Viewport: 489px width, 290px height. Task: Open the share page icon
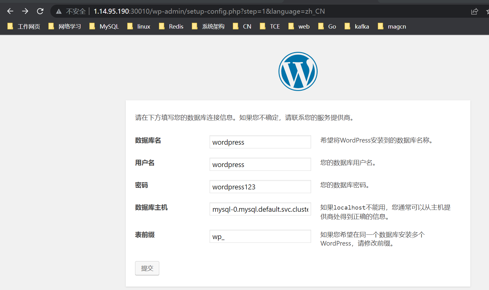(x=474, y=11)
